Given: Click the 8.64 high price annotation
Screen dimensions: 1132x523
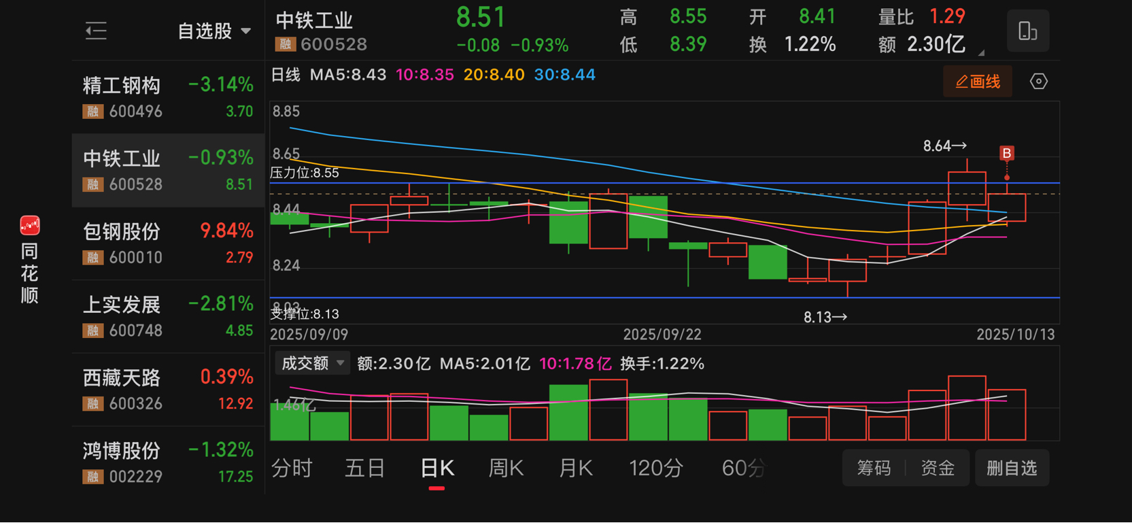Looking at the screenshot, I should pos(945,146).
